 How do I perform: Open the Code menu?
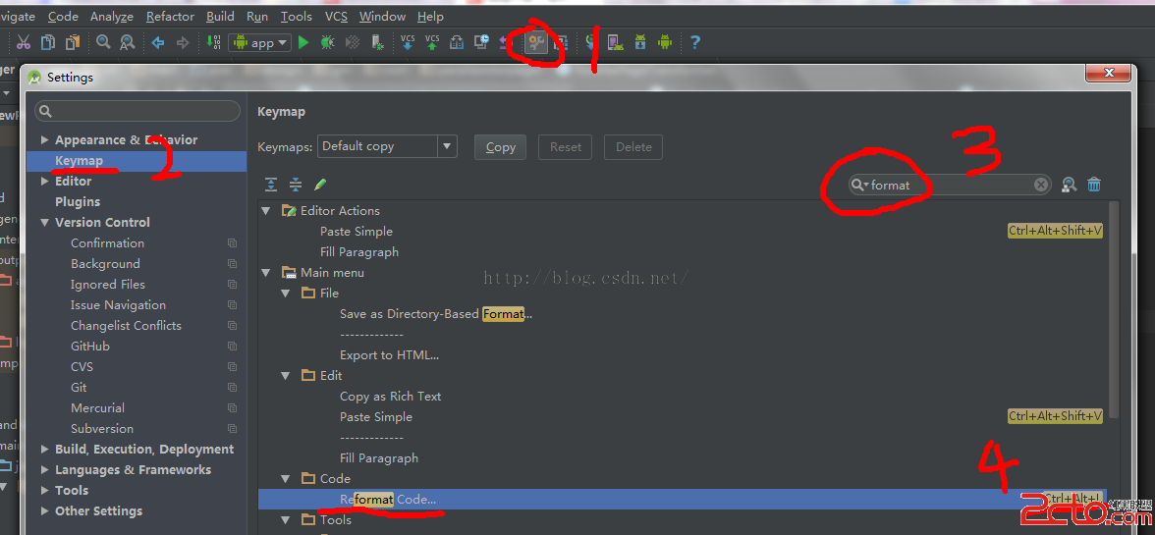[63, 16]
